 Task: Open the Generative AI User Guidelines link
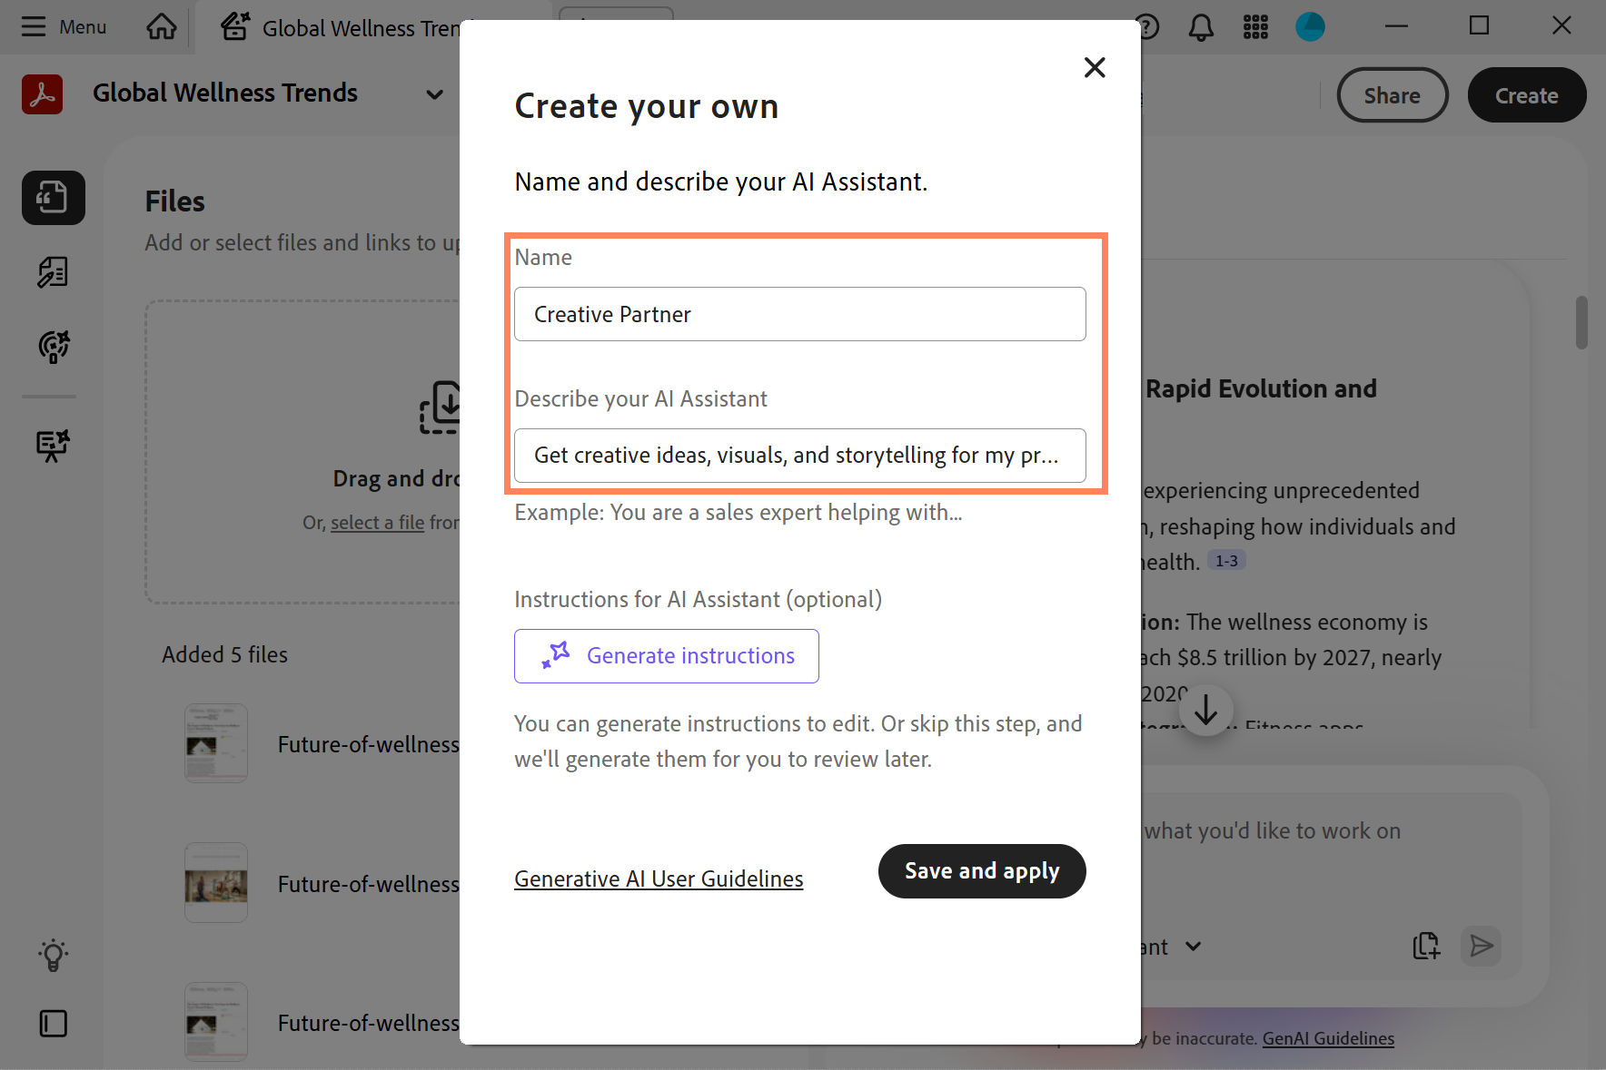point(658,879)
